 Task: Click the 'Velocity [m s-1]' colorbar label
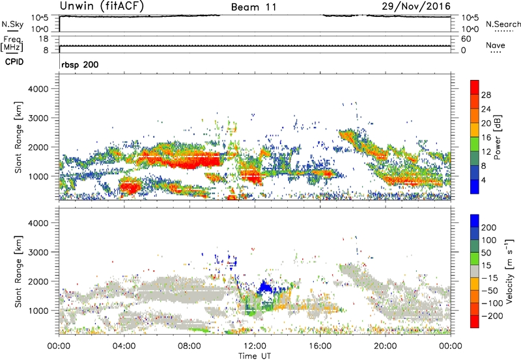[x=509, y=271]
